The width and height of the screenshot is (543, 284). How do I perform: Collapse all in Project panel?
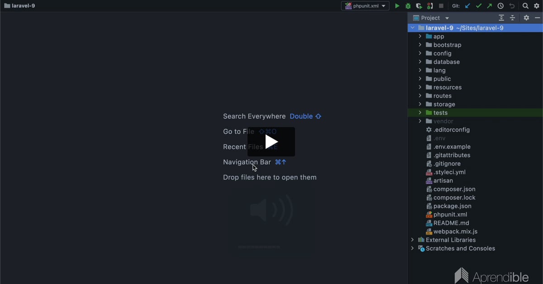coord(513,18)
